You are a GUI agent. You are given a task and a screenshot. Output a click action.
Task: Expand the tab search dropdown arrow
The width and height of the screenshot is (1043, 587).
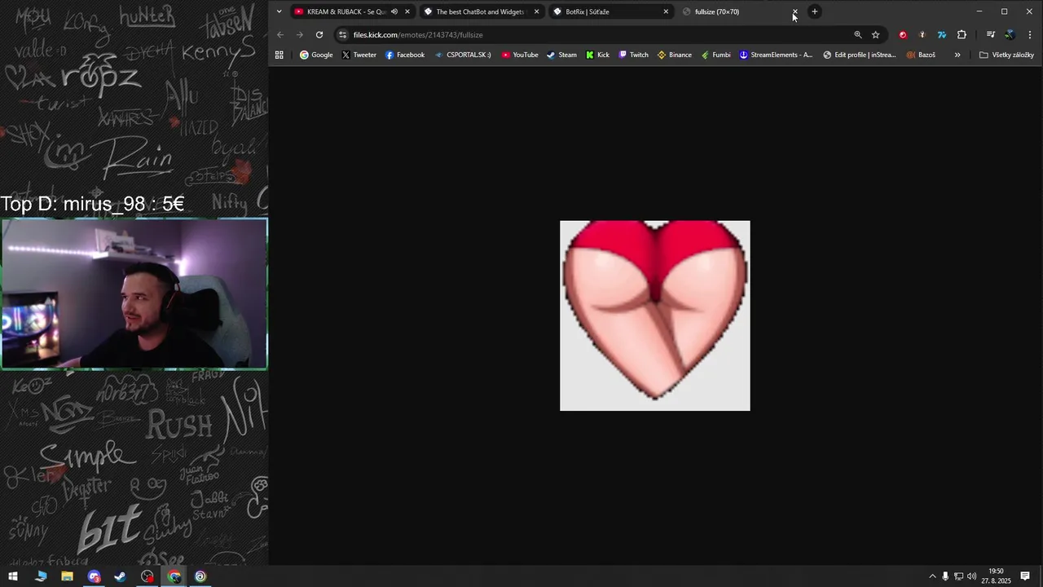pyautogui.click(x=279, y=11)
